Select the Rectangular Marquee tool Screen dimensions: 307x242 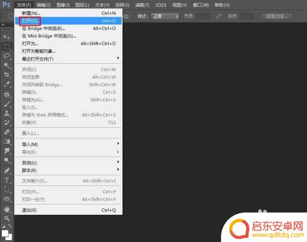click(7, 47)
